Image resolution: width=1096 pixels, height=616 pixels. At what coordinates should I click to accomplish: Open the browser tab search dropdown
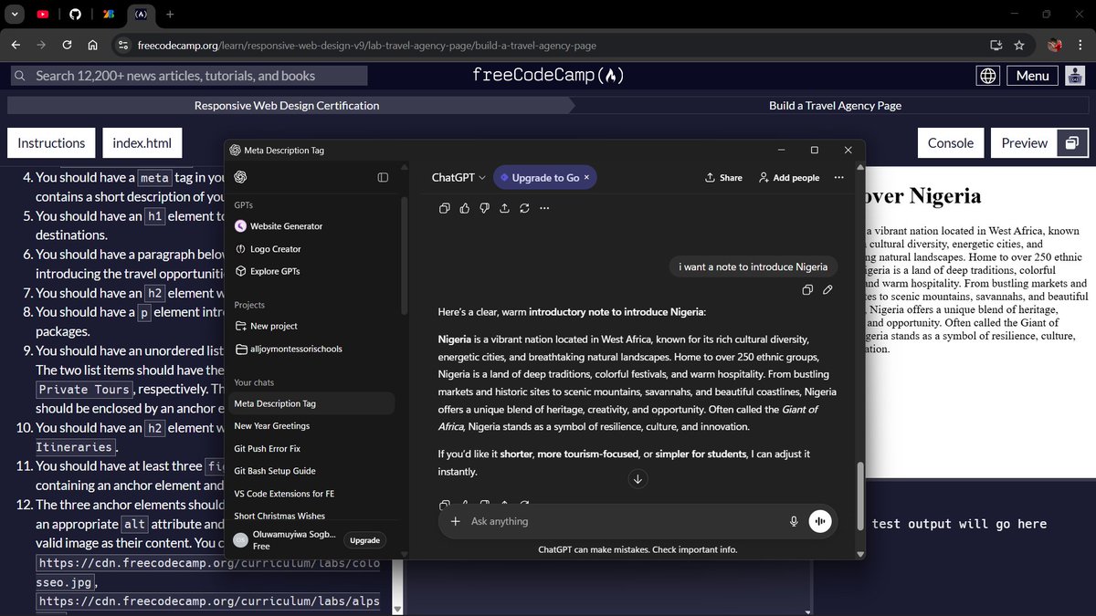[x=15, y=15]
